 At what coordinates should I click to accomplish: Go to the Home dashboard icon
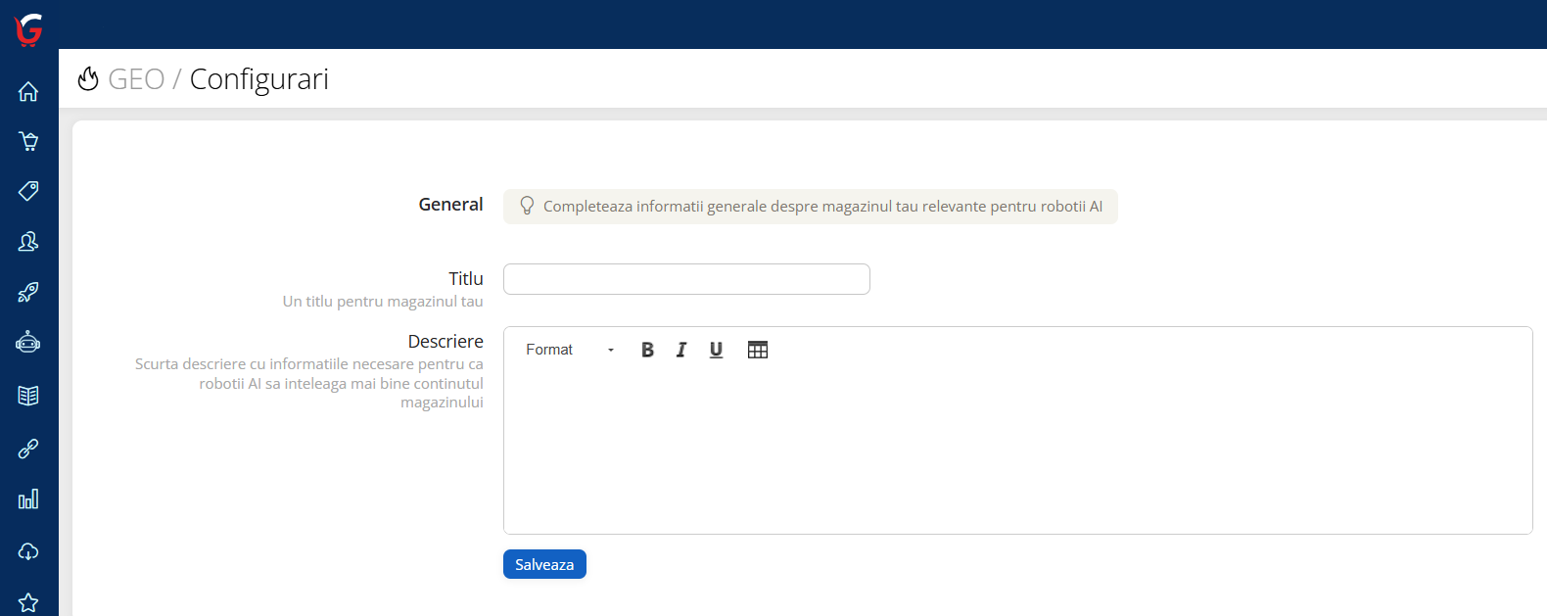[28, 91]
